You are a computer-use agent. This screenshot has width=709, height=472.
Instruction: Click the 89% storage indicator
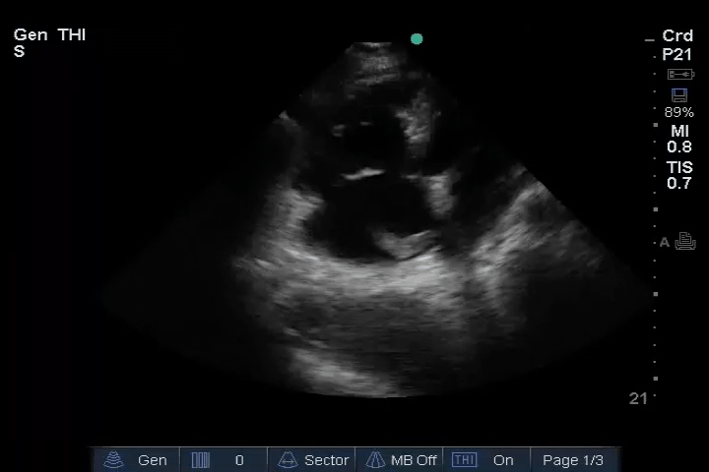678,112
